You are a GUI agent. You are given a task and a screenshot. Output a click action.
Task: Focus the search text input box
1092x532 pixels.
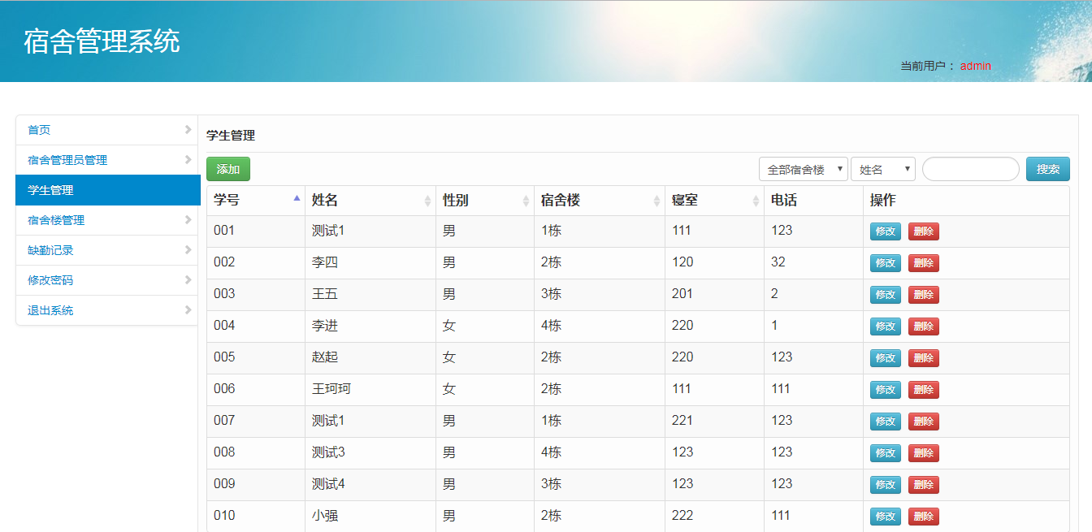click(970, 169)
